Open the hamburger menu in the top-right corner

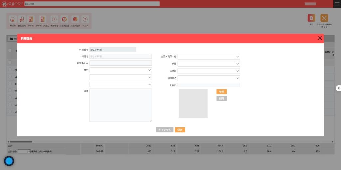click(337, 4)
